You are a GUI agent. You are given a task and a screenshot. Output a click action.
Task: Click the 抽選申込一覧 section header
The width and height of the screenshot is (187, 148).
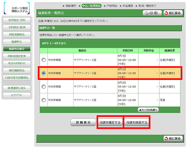point(47,28)
